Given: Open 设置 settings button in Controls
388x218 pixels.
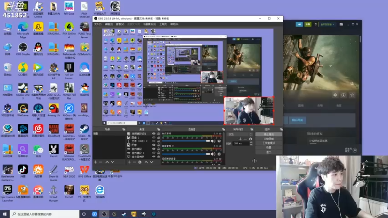Looking at the screenshot, I should pyautogui.click(x=269, y=148).
